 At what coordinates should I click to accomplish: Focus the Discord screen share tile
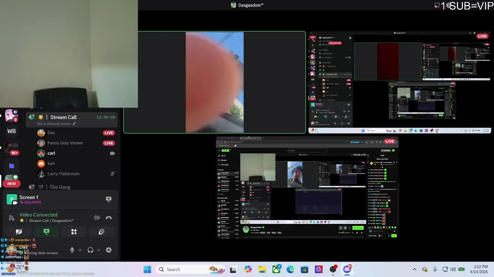coord(399,82)
